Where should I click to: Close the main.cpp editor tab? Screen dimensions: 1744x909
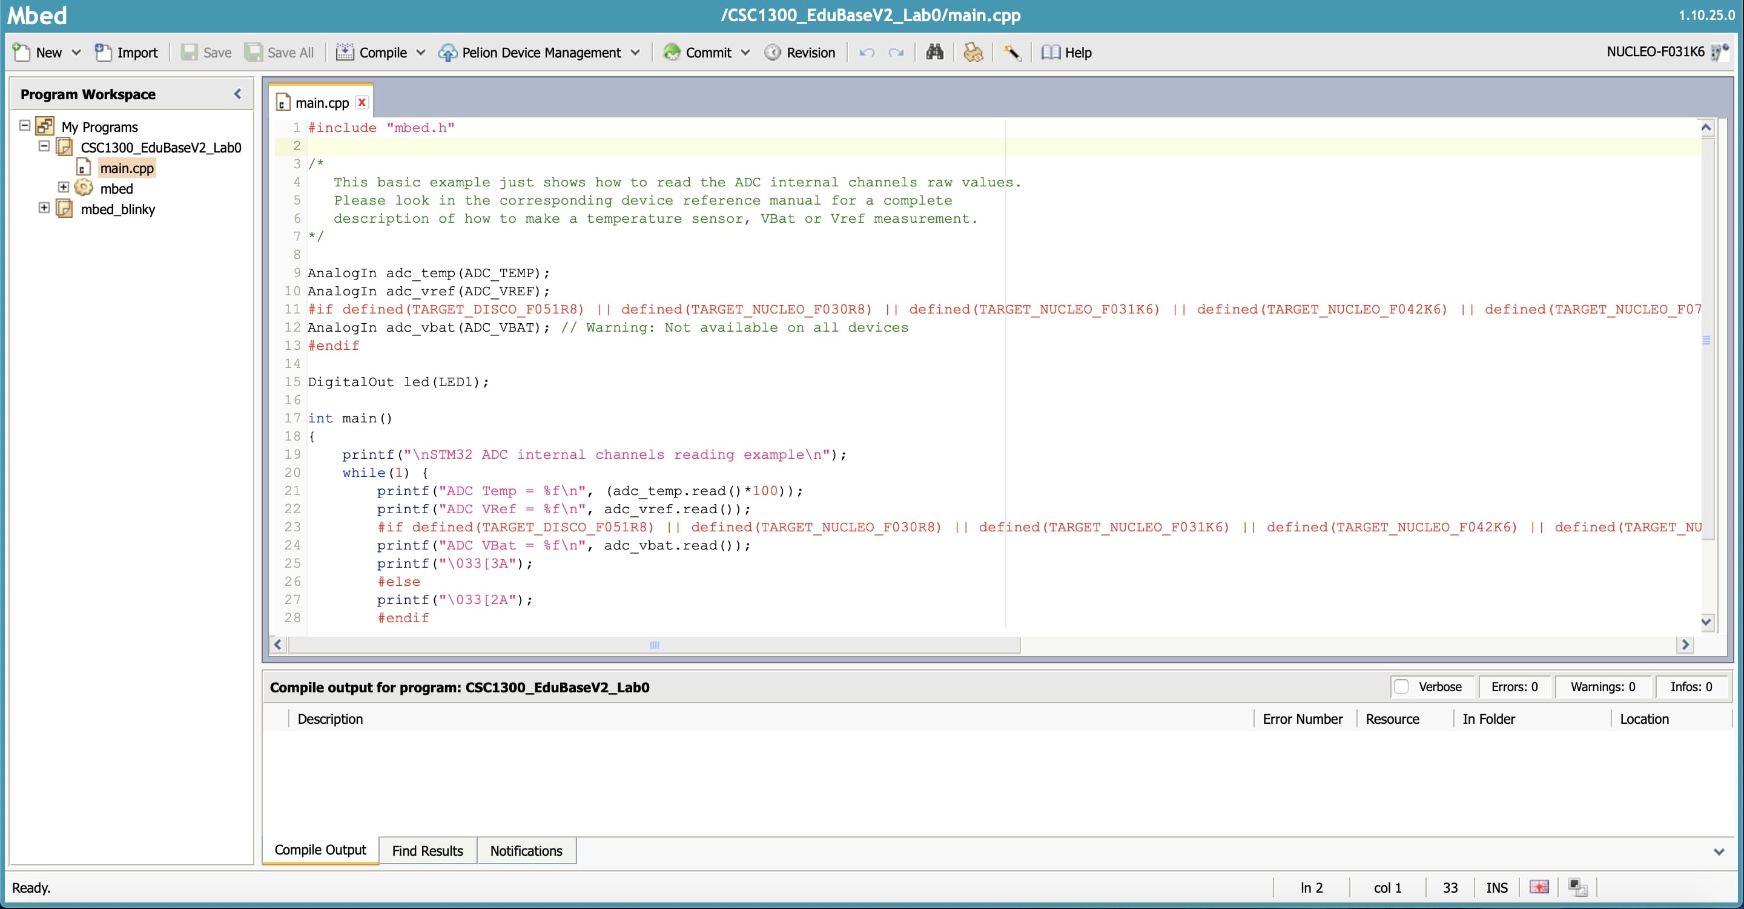362,102
